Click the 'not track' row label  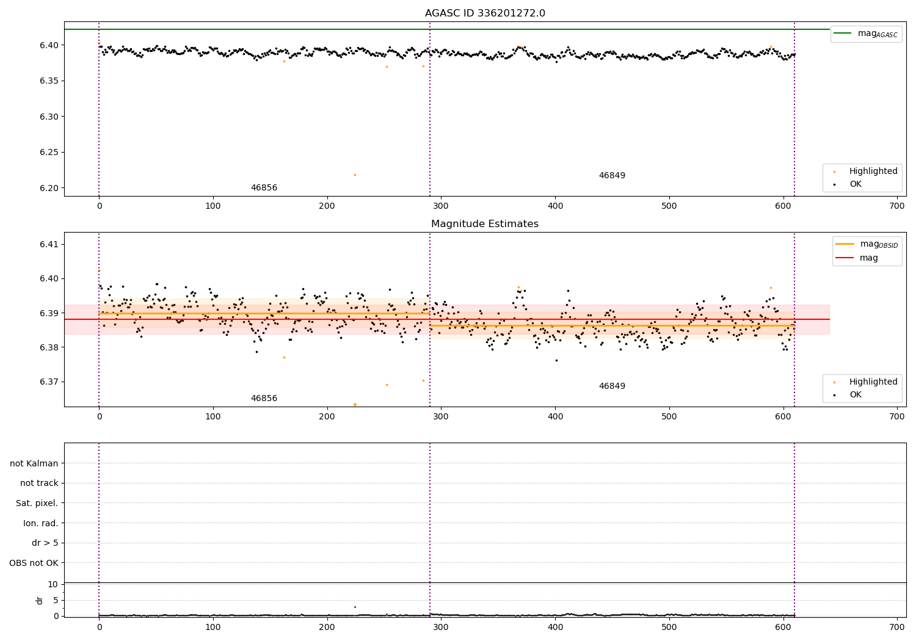(x=39, y=483)
